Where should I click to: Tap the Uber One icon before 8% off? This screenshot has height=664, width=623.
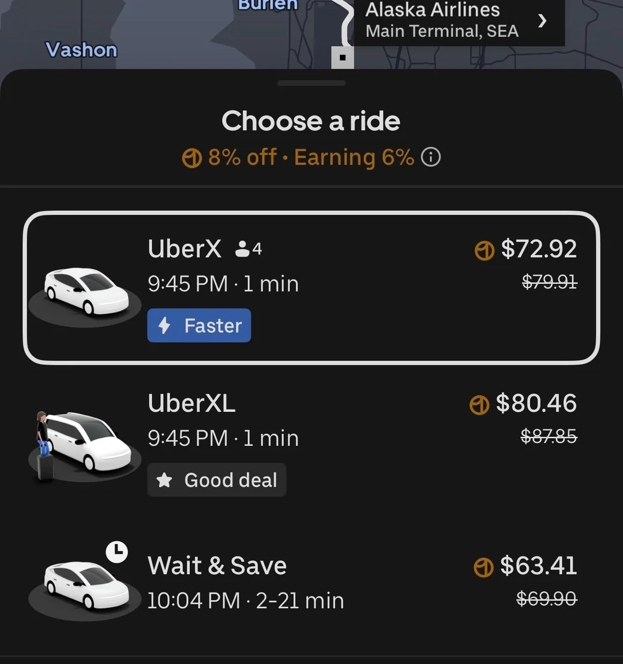[x=192, y=158]
